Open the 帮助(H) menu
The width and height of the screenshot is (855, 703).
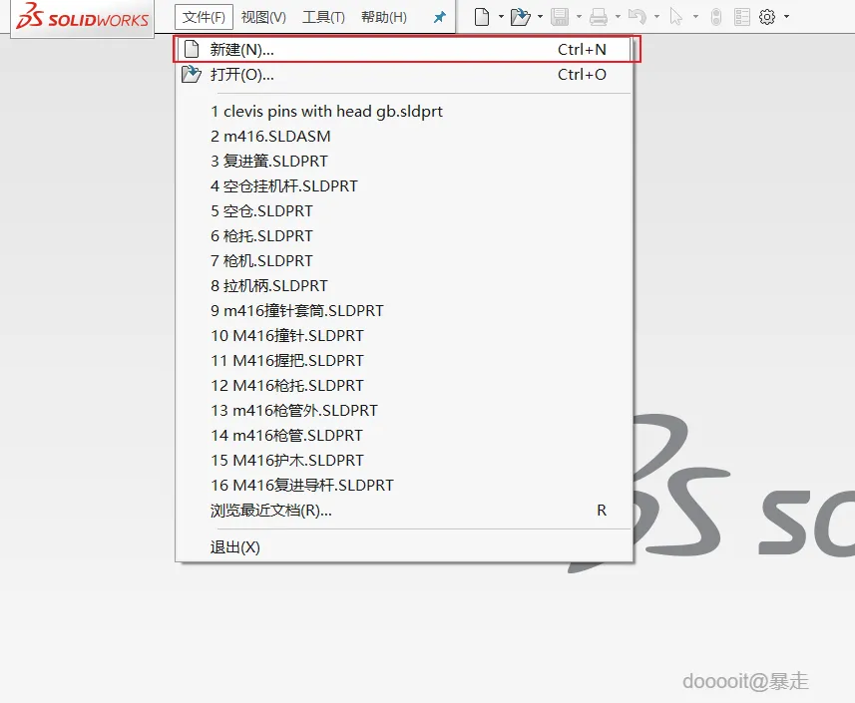click(384, 17)
